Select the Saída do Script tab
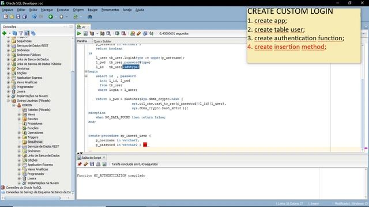 click(x=91, y=158)
